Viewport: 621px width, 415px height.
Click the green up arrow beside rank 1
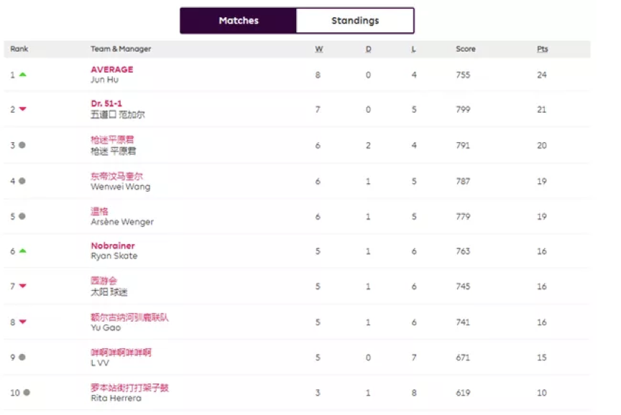pos(23,74)
